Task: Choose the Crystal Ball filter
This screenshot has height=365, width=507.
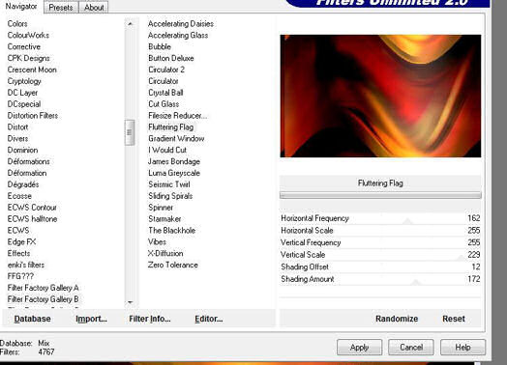Action: pyautogui.click(x=165, y=93)
